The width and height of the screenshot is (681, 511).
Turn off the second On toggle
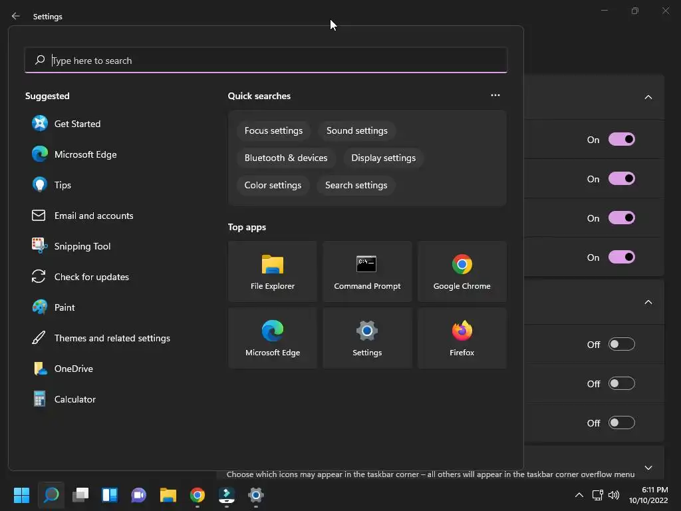pyautogui.click(x=622, y=178)
